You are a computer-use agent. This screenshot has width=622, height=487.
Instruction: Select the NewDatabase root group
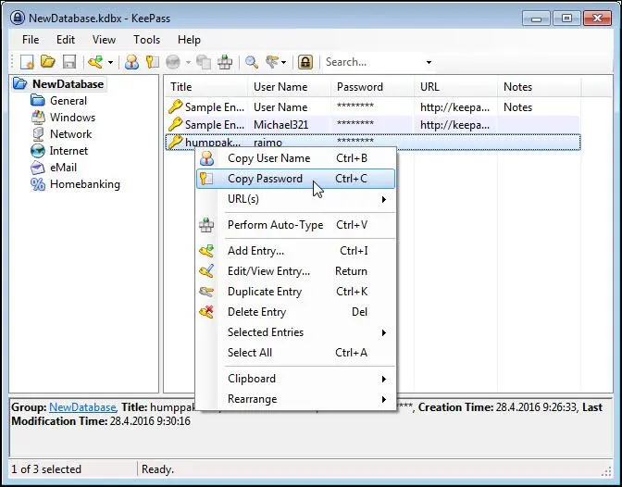(68, 84)
